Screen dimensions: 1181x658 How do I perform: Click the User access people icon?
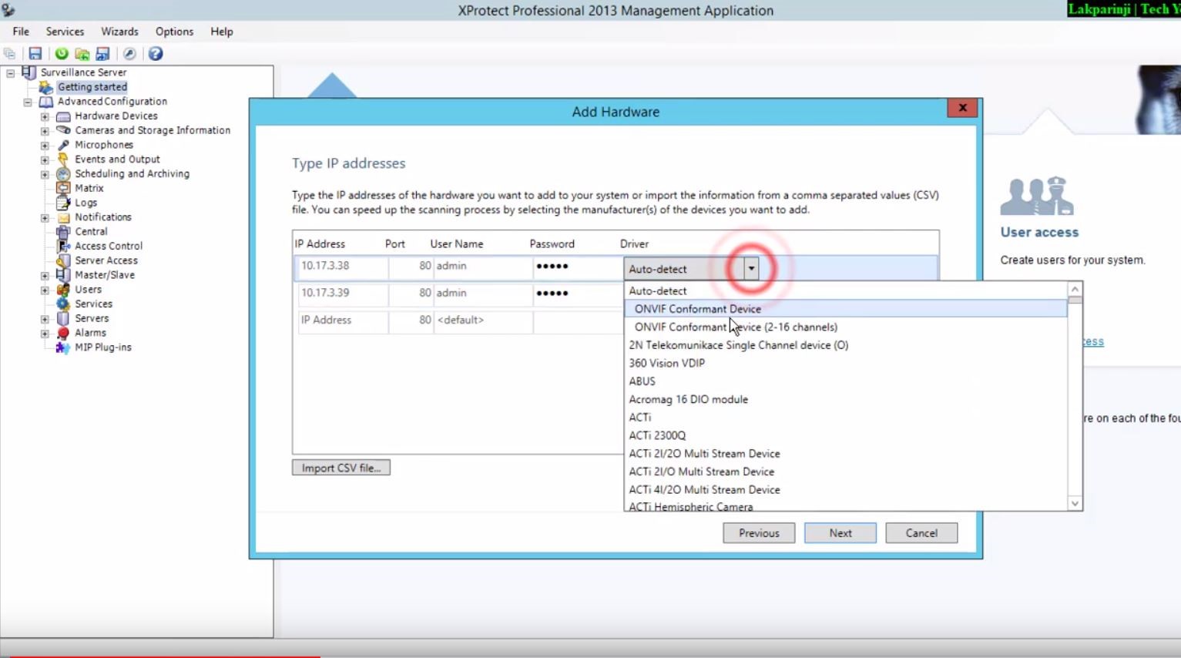pyautogui.click(x=1036, y=196)
